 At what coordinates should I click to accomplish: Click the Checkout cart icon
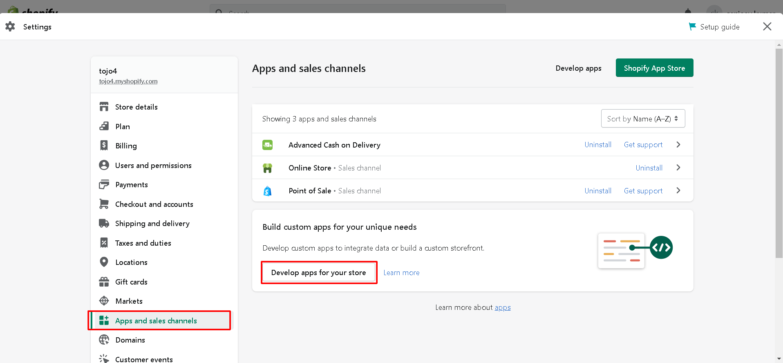(x=104, y=204)
